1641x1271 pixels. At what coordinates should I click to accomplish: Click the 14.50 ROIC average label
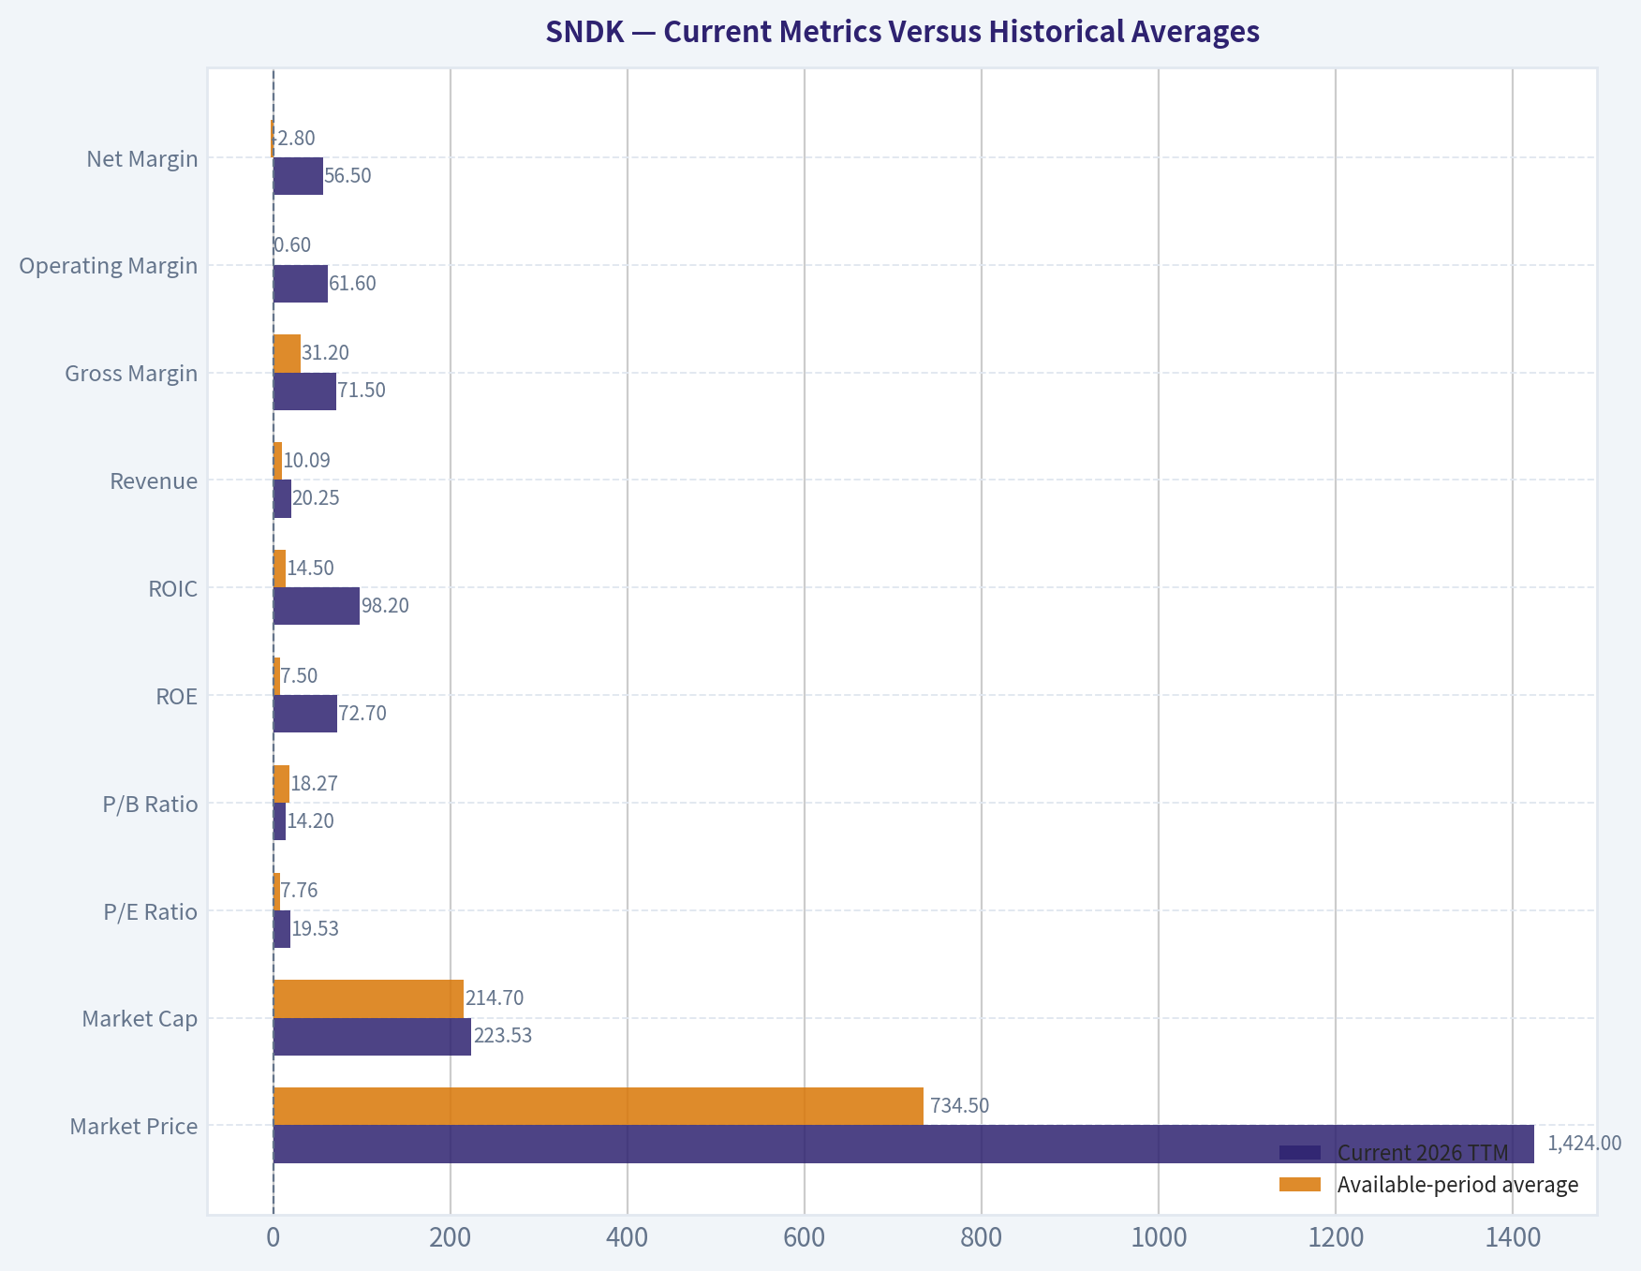310,569
